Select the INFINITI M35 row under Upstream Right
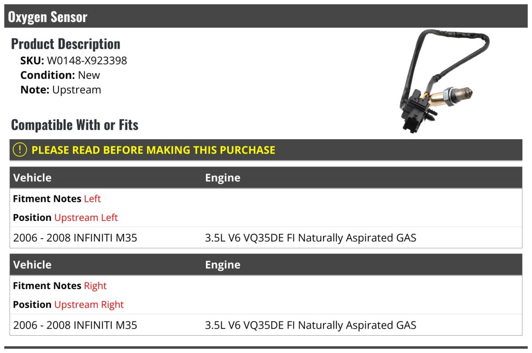This screenshot has height=353, width=532. pos(75,325)
